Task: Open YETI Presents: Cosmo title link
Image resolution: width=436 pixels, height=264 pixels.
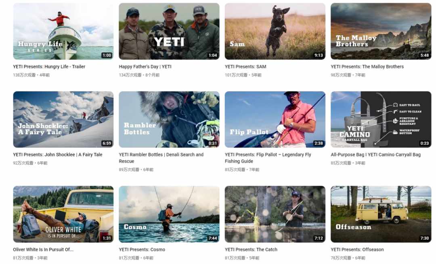Action: click(x=142, y=249)
